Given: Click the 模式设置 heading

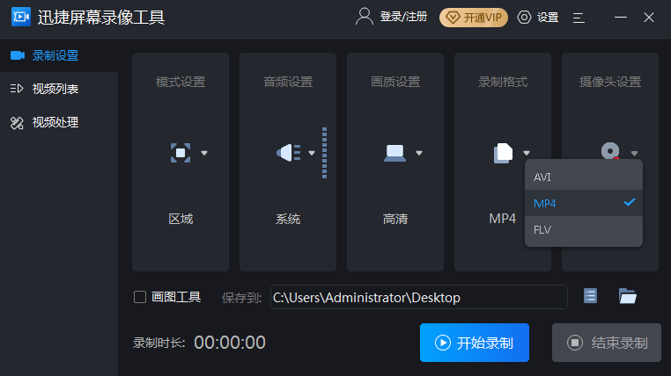Looking at the screenshot, I should point(181,82).
